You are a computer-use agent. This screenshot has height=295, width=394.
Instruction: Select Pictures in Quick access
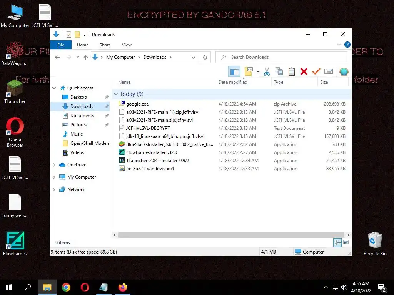coord(78,125)
